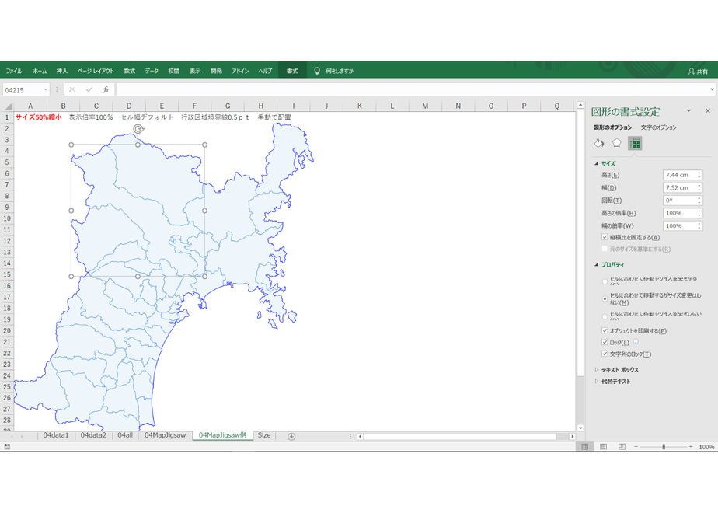
Task: Click the formula bar cancel X icon
Action: pyautogui.click(x=72, y=89)
